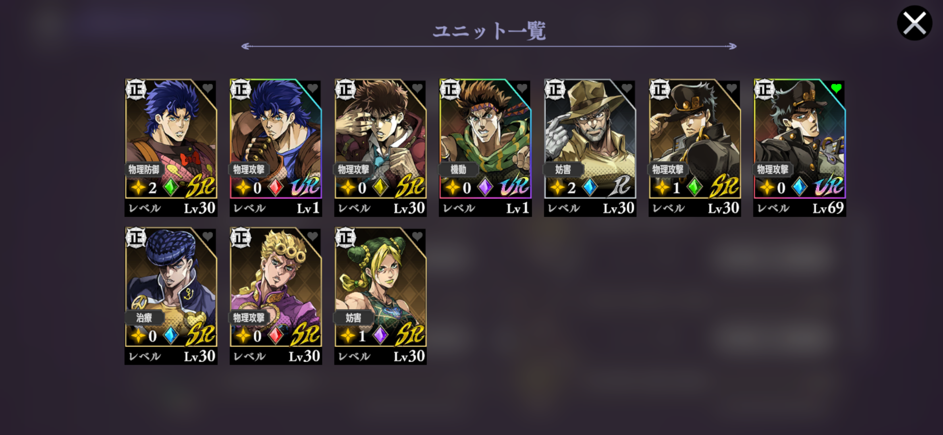
Task: Toggle favorite heart on the first 物理防御 card
Action: [208, 88]
